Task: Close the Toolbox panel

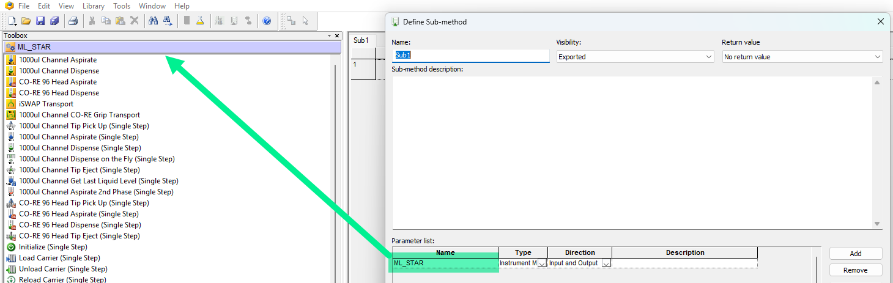Action: coord(337,36)
